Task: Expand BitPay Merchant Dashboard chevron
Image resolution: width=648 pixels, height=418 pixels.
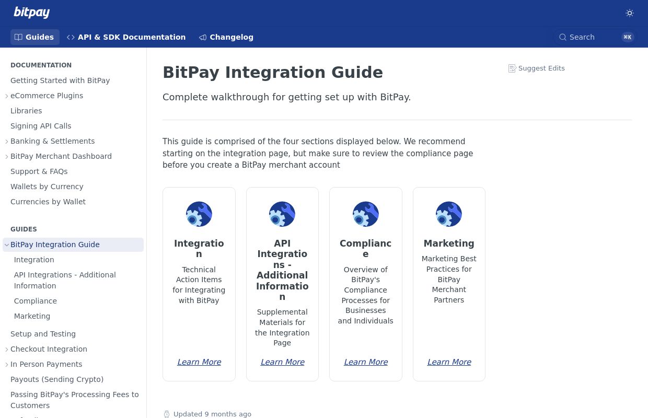Action: click(x=7, y=157)
